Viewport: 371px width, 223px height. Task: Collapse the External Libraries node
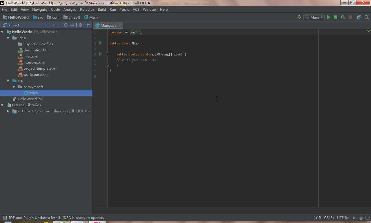[2, 105]
